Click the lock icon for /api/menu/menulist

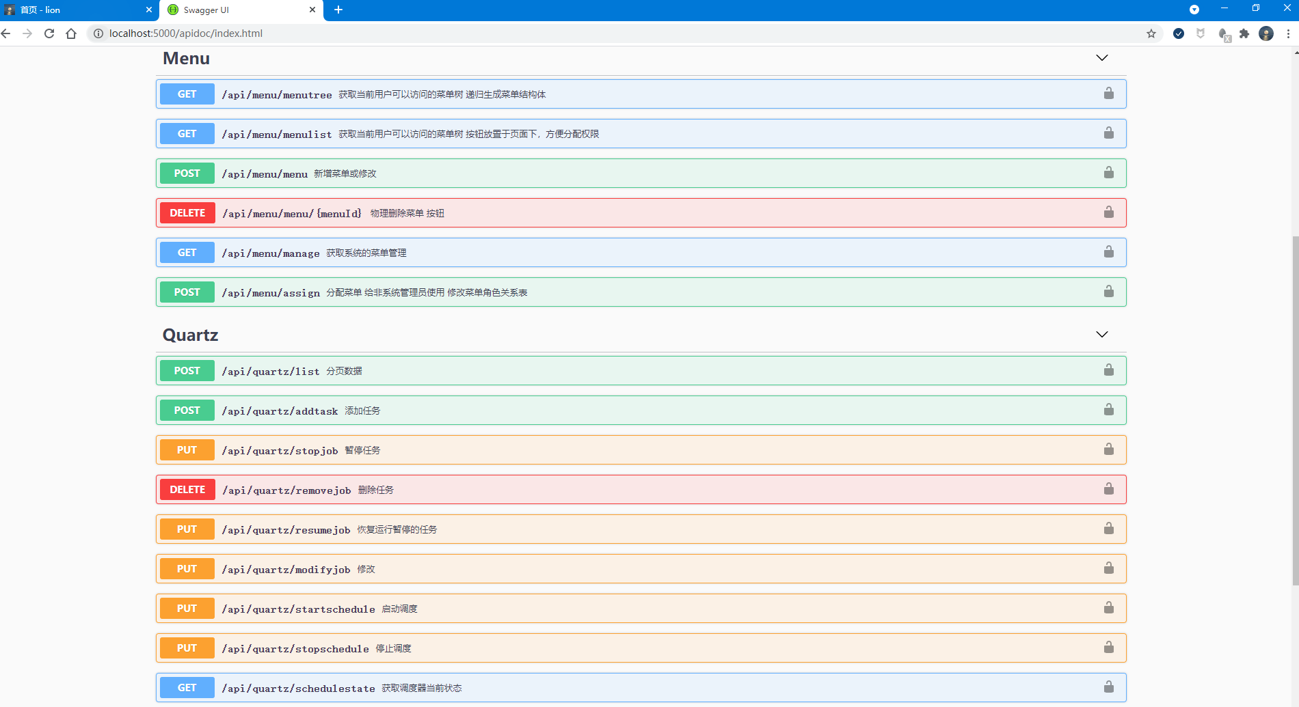(x=1108, y=133)
